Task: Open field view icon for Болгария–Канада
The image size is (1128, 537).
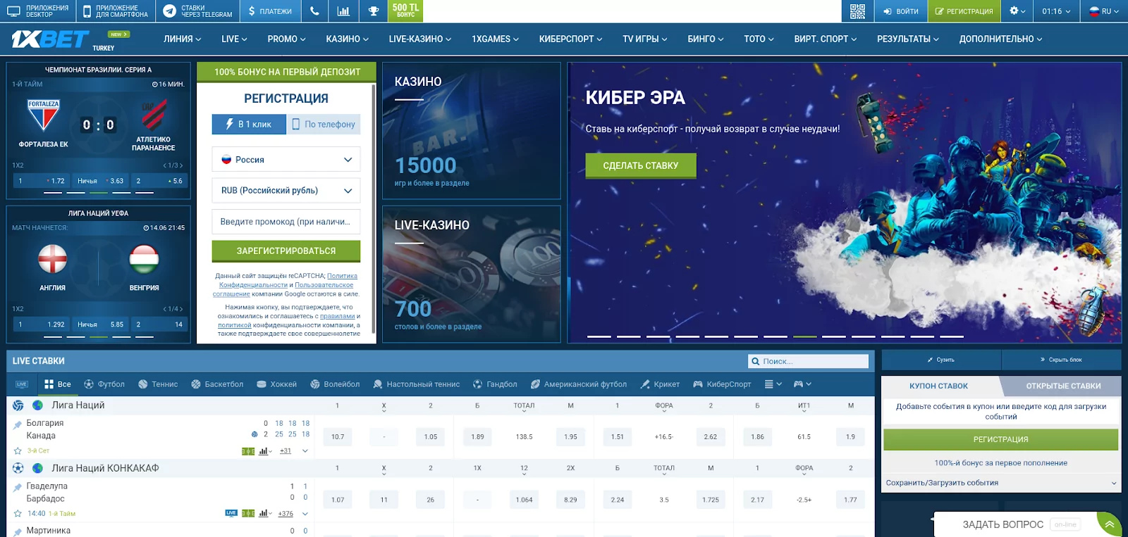Action: click(x=248, y=451)
